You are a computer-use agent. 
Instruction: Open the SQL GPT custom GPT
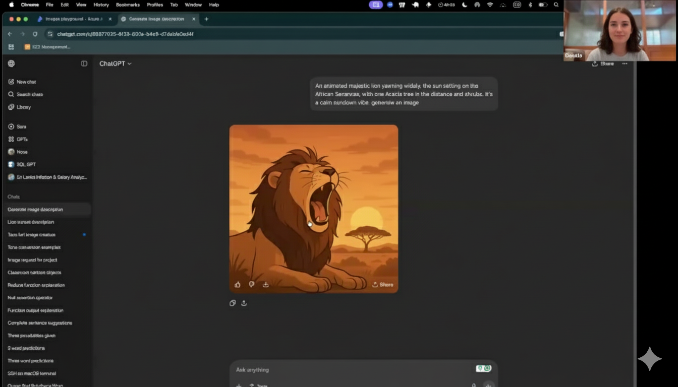(22, 164)
